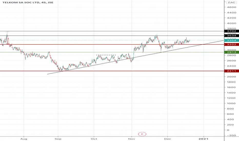Click the 4400 price scale value
The image size is (239, 141).
click(x=231, y=13)
